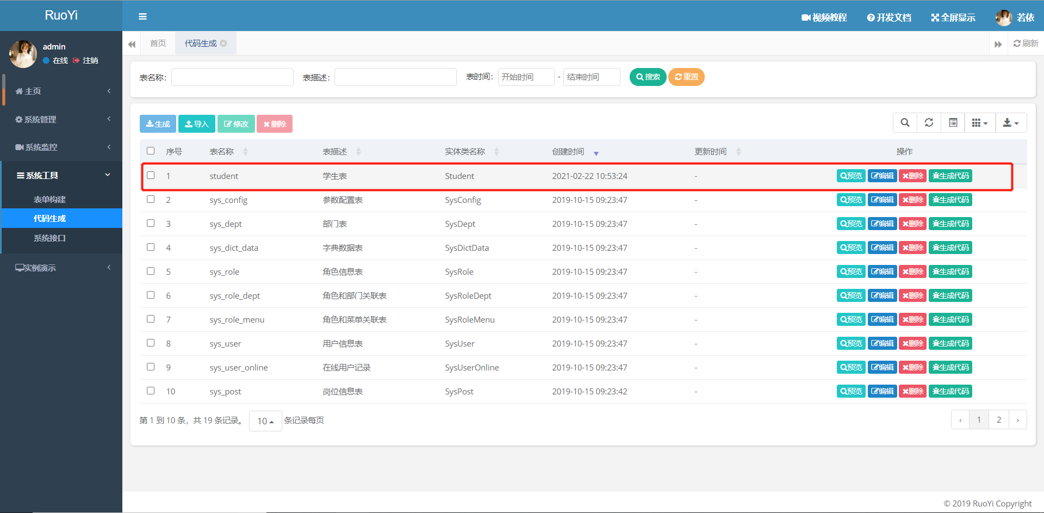This screenshot has height=513, width=1044.
Task: Expand the 主页 sidebar menu
Action: [x=62, y=91]
